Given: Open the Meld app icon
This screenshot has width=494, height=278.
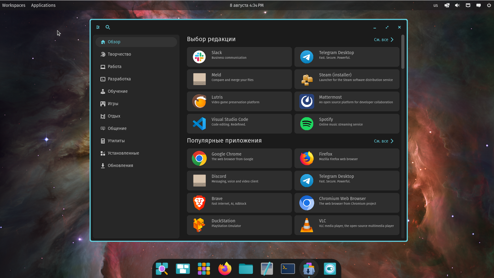Looking at the screenshot, I should [199, 79].
